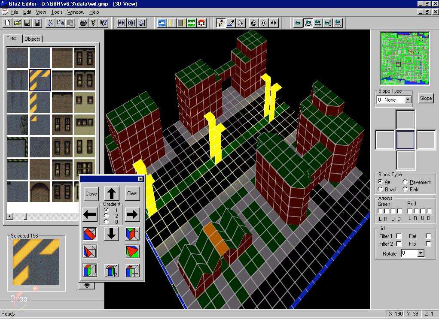Open the View menu
This screenshot has height=319, width=439.
41,12
